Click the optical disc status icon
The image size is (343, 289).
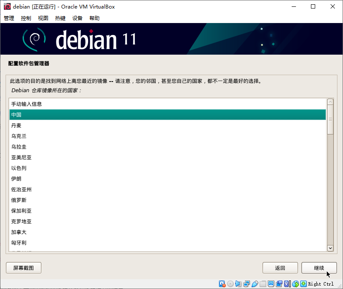230,284
